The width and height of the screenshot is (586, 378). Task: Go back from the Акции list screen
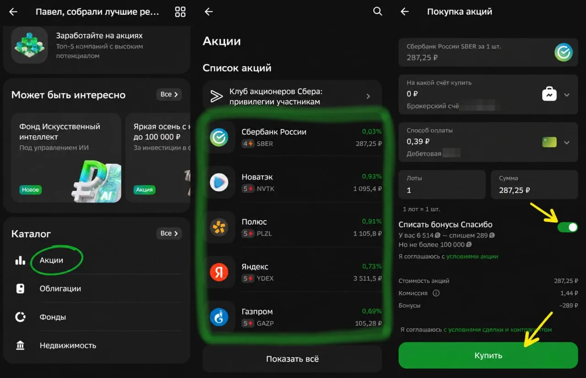click(x=209, y=12)
